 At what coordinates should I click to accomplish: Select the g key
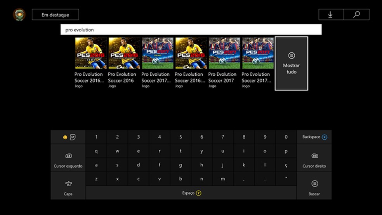181,165
